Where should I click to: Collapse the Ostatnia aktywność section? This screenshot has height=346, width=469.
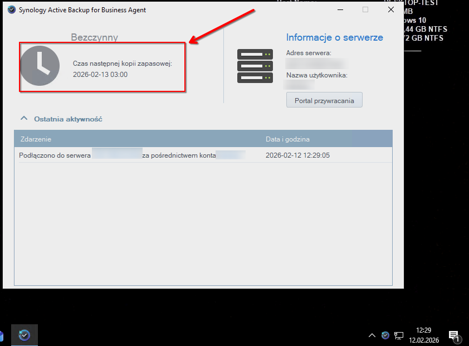(x=24, y=119)
